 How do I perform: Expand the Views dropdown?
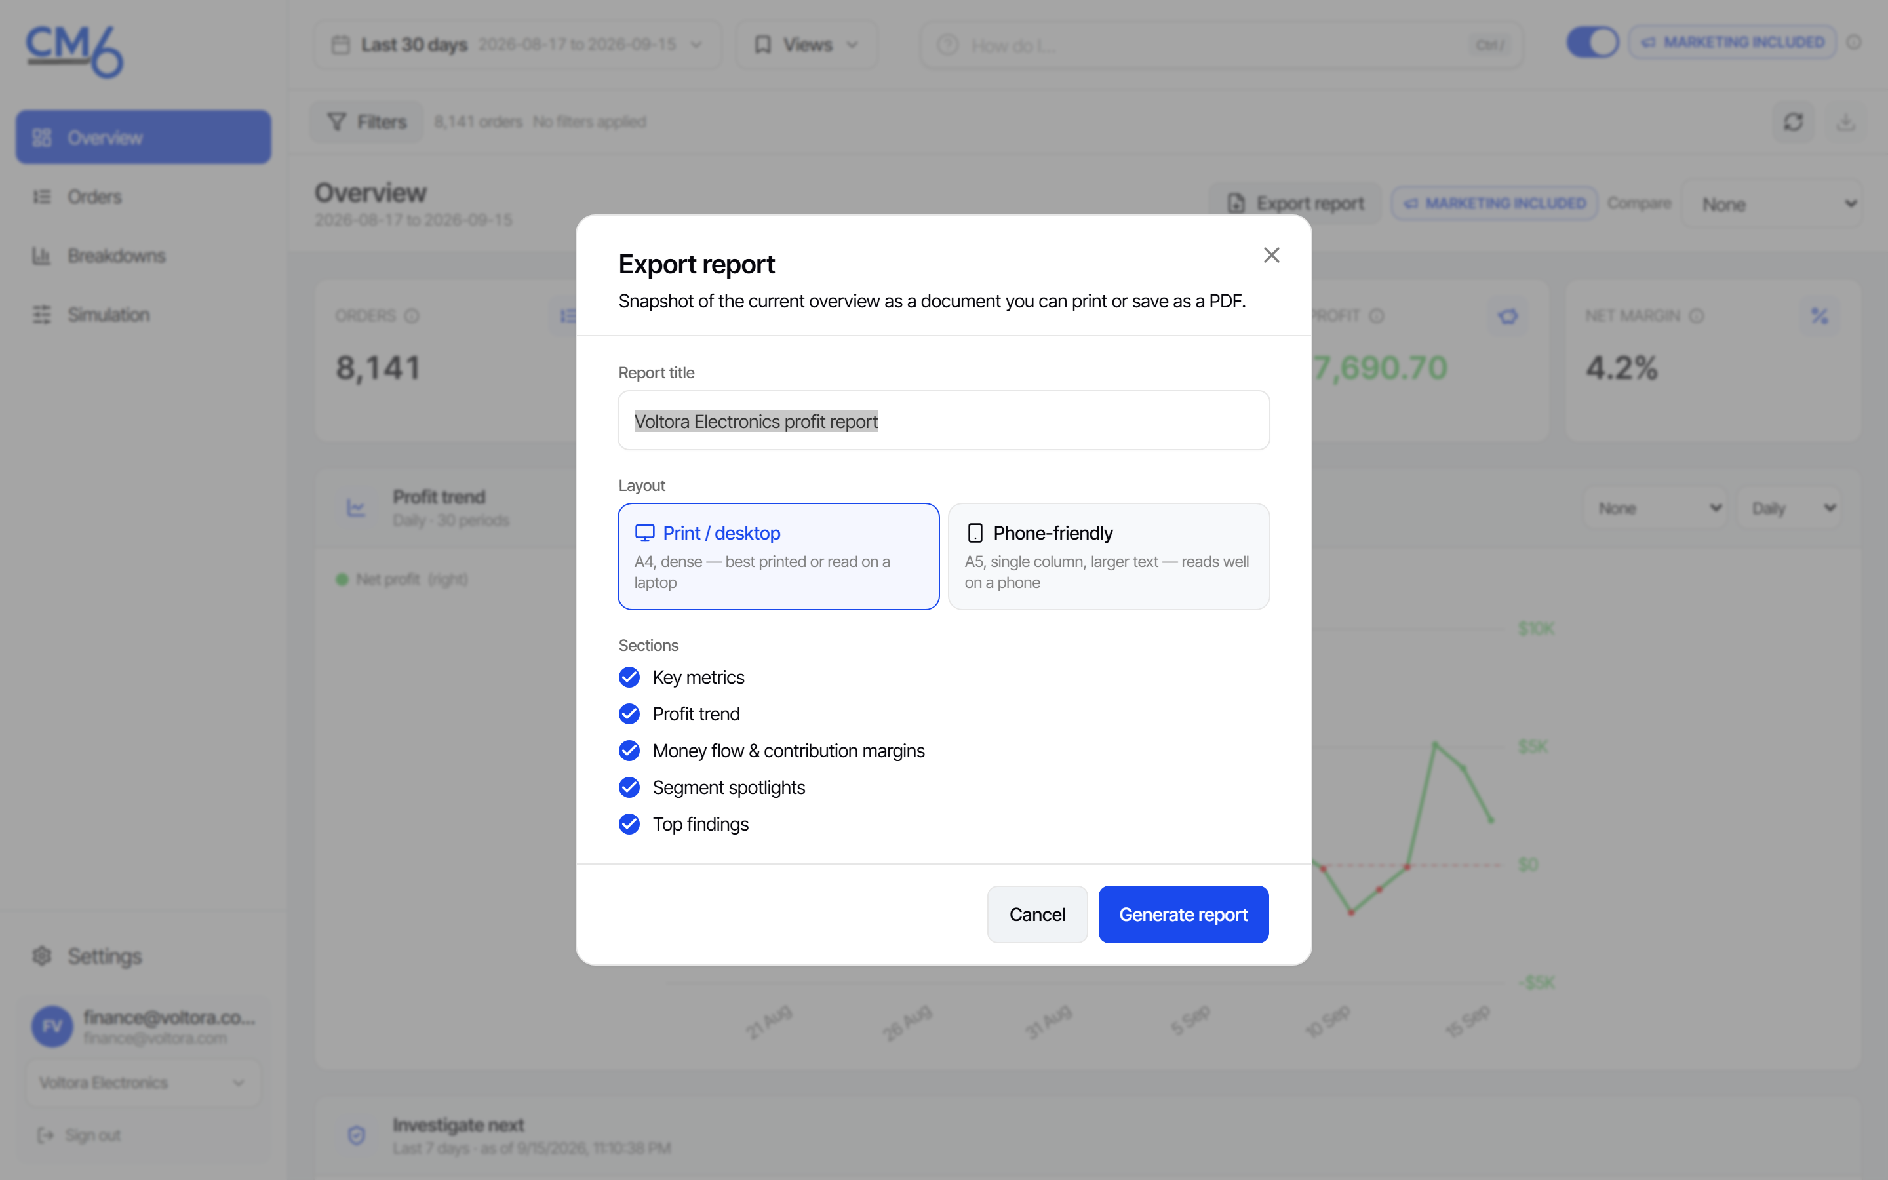807,45
